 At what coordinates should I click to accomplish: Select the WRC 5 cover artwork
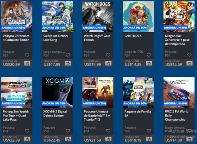click(179, 93)
